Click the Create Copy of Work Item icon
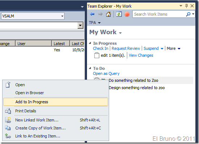Screen dimensions: 199x144 pos(8,128)
